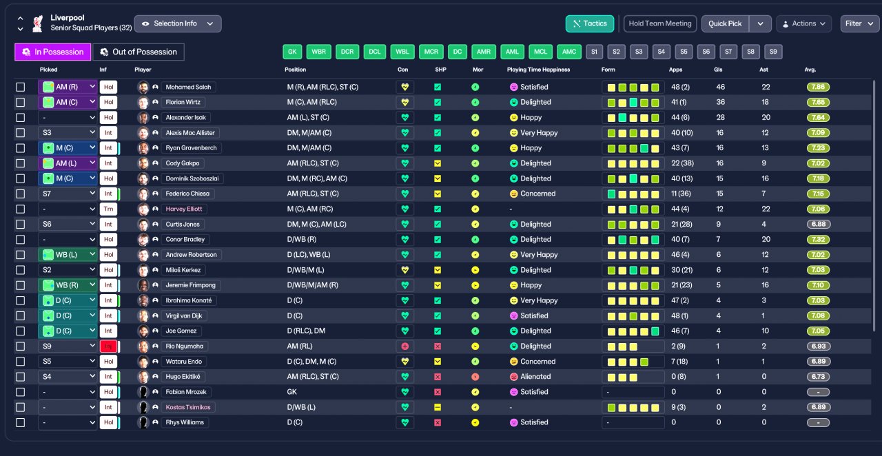Image resolution: width=882 pixels, height=456 pixels.
Task: Click Mohamed Salah's condition heart icon
Action: 405,87
